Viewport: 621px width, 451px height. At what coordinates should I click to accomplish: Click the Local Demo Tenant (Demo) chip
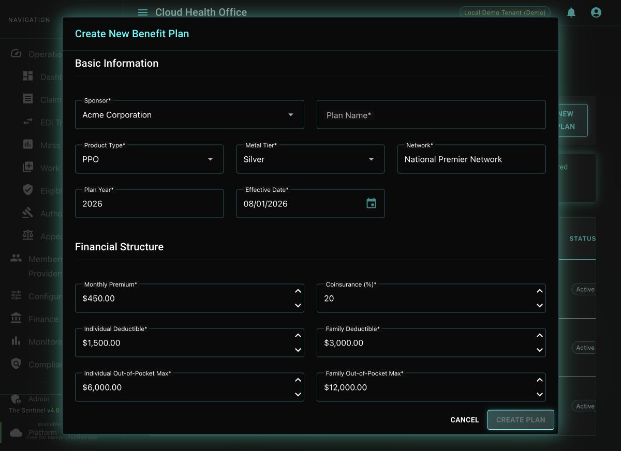click(505, 12)
